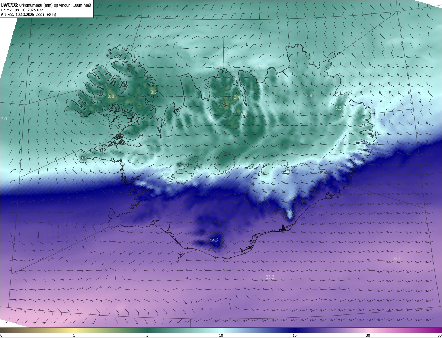
Task: Click the 30 tick on the color scale
Action: pos(368,335)
